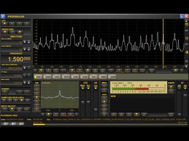189x141 pixels.
Task: Switch to the WFall waterfall view button
Action: pos(48,71)
